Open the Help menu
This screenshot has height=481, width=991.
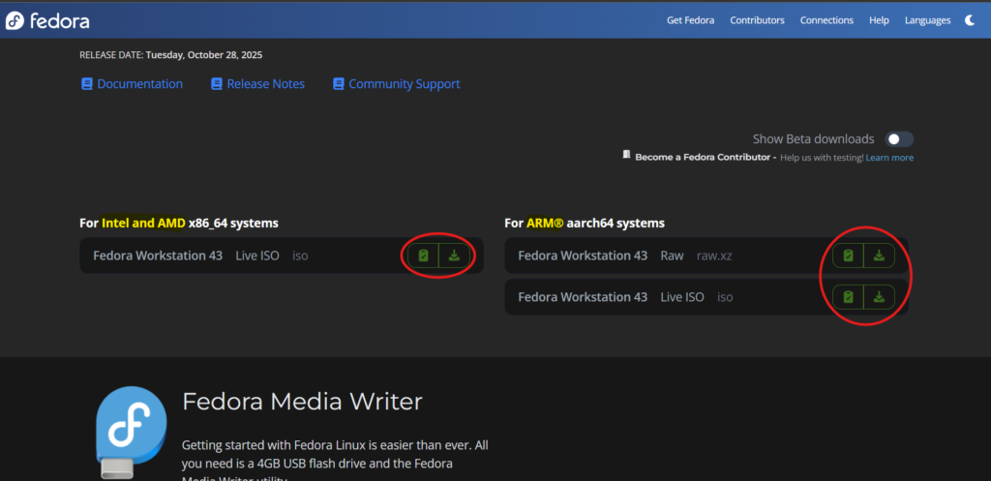[879, 20]
